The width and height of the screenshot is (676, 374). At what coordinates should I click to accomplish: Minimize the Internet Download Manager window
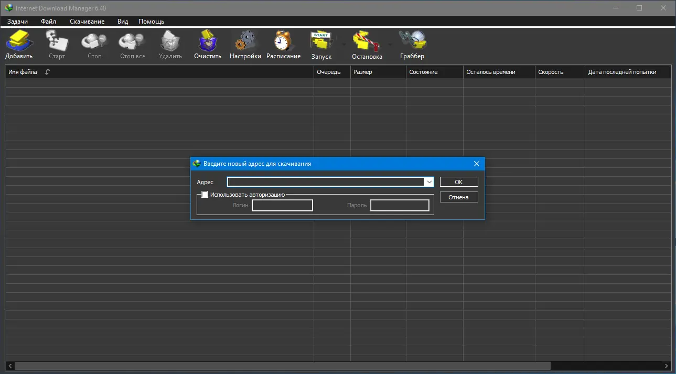617,8
